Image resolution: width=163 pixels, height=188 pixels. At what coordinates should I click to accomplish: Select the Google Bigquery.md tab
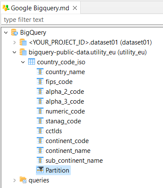coord(41,8)
